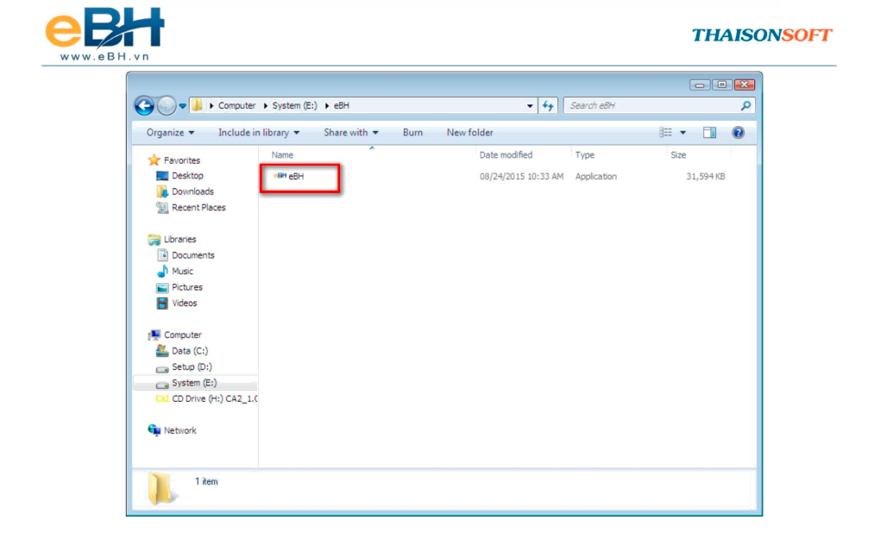Click the refresh button beside address bar
The image size is (874, 539).
549,105
